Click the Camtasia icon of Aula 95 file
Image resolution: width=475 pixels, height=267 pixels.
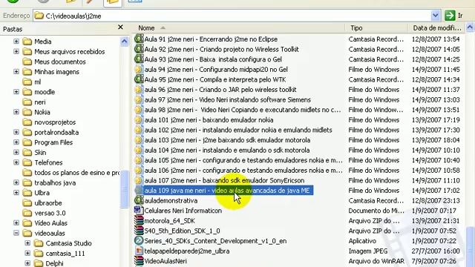tap(139, 79)
